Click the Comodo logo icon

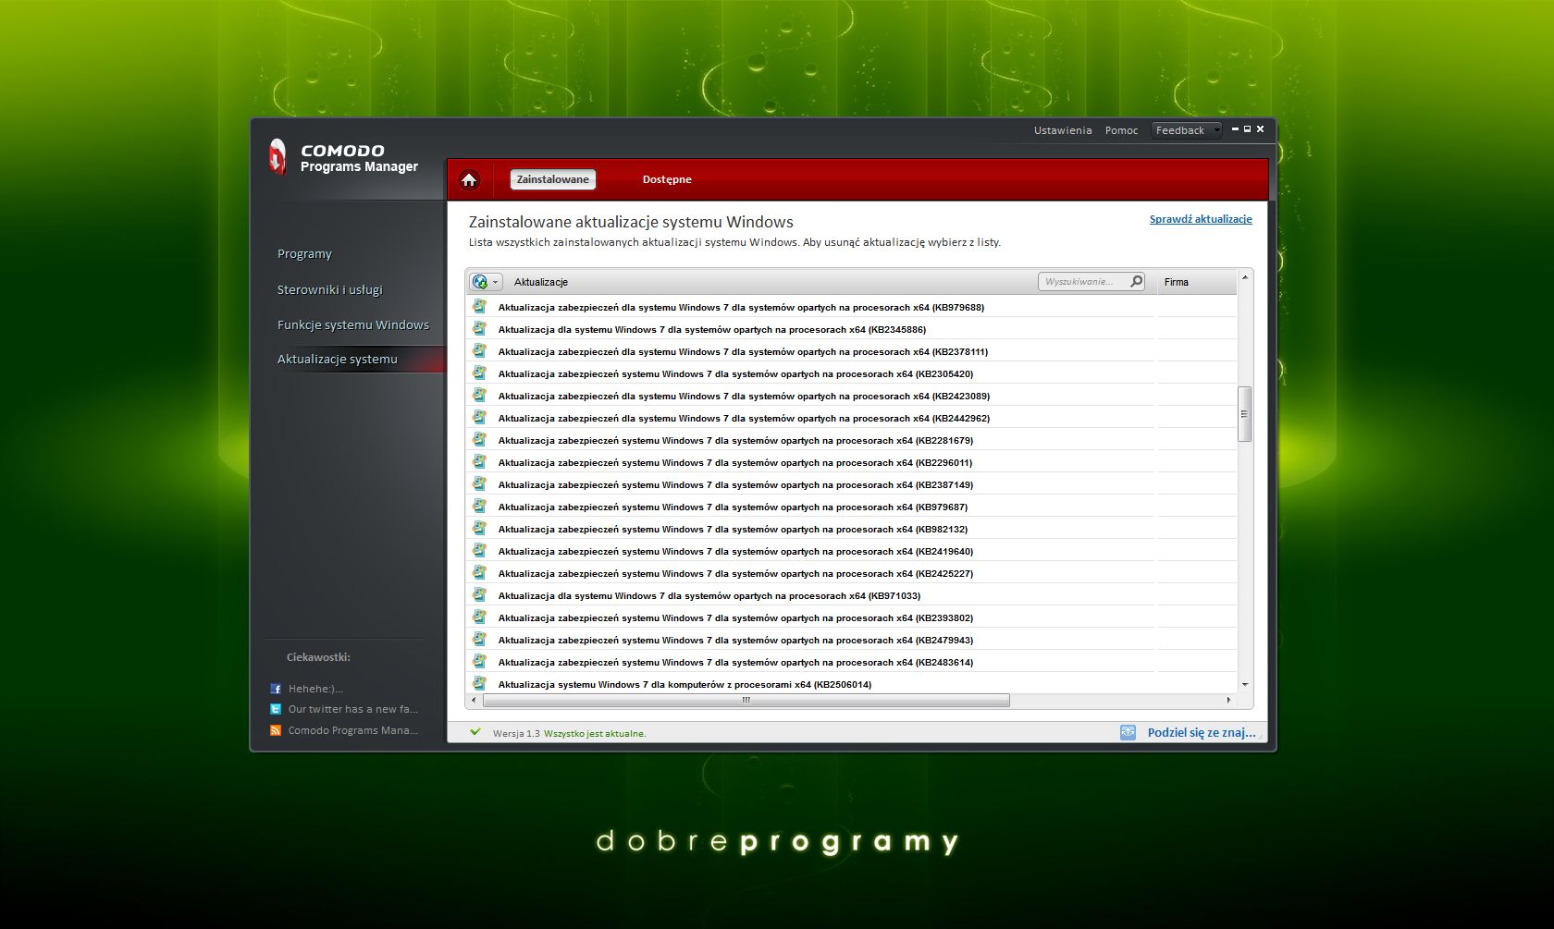coord(277,156)
